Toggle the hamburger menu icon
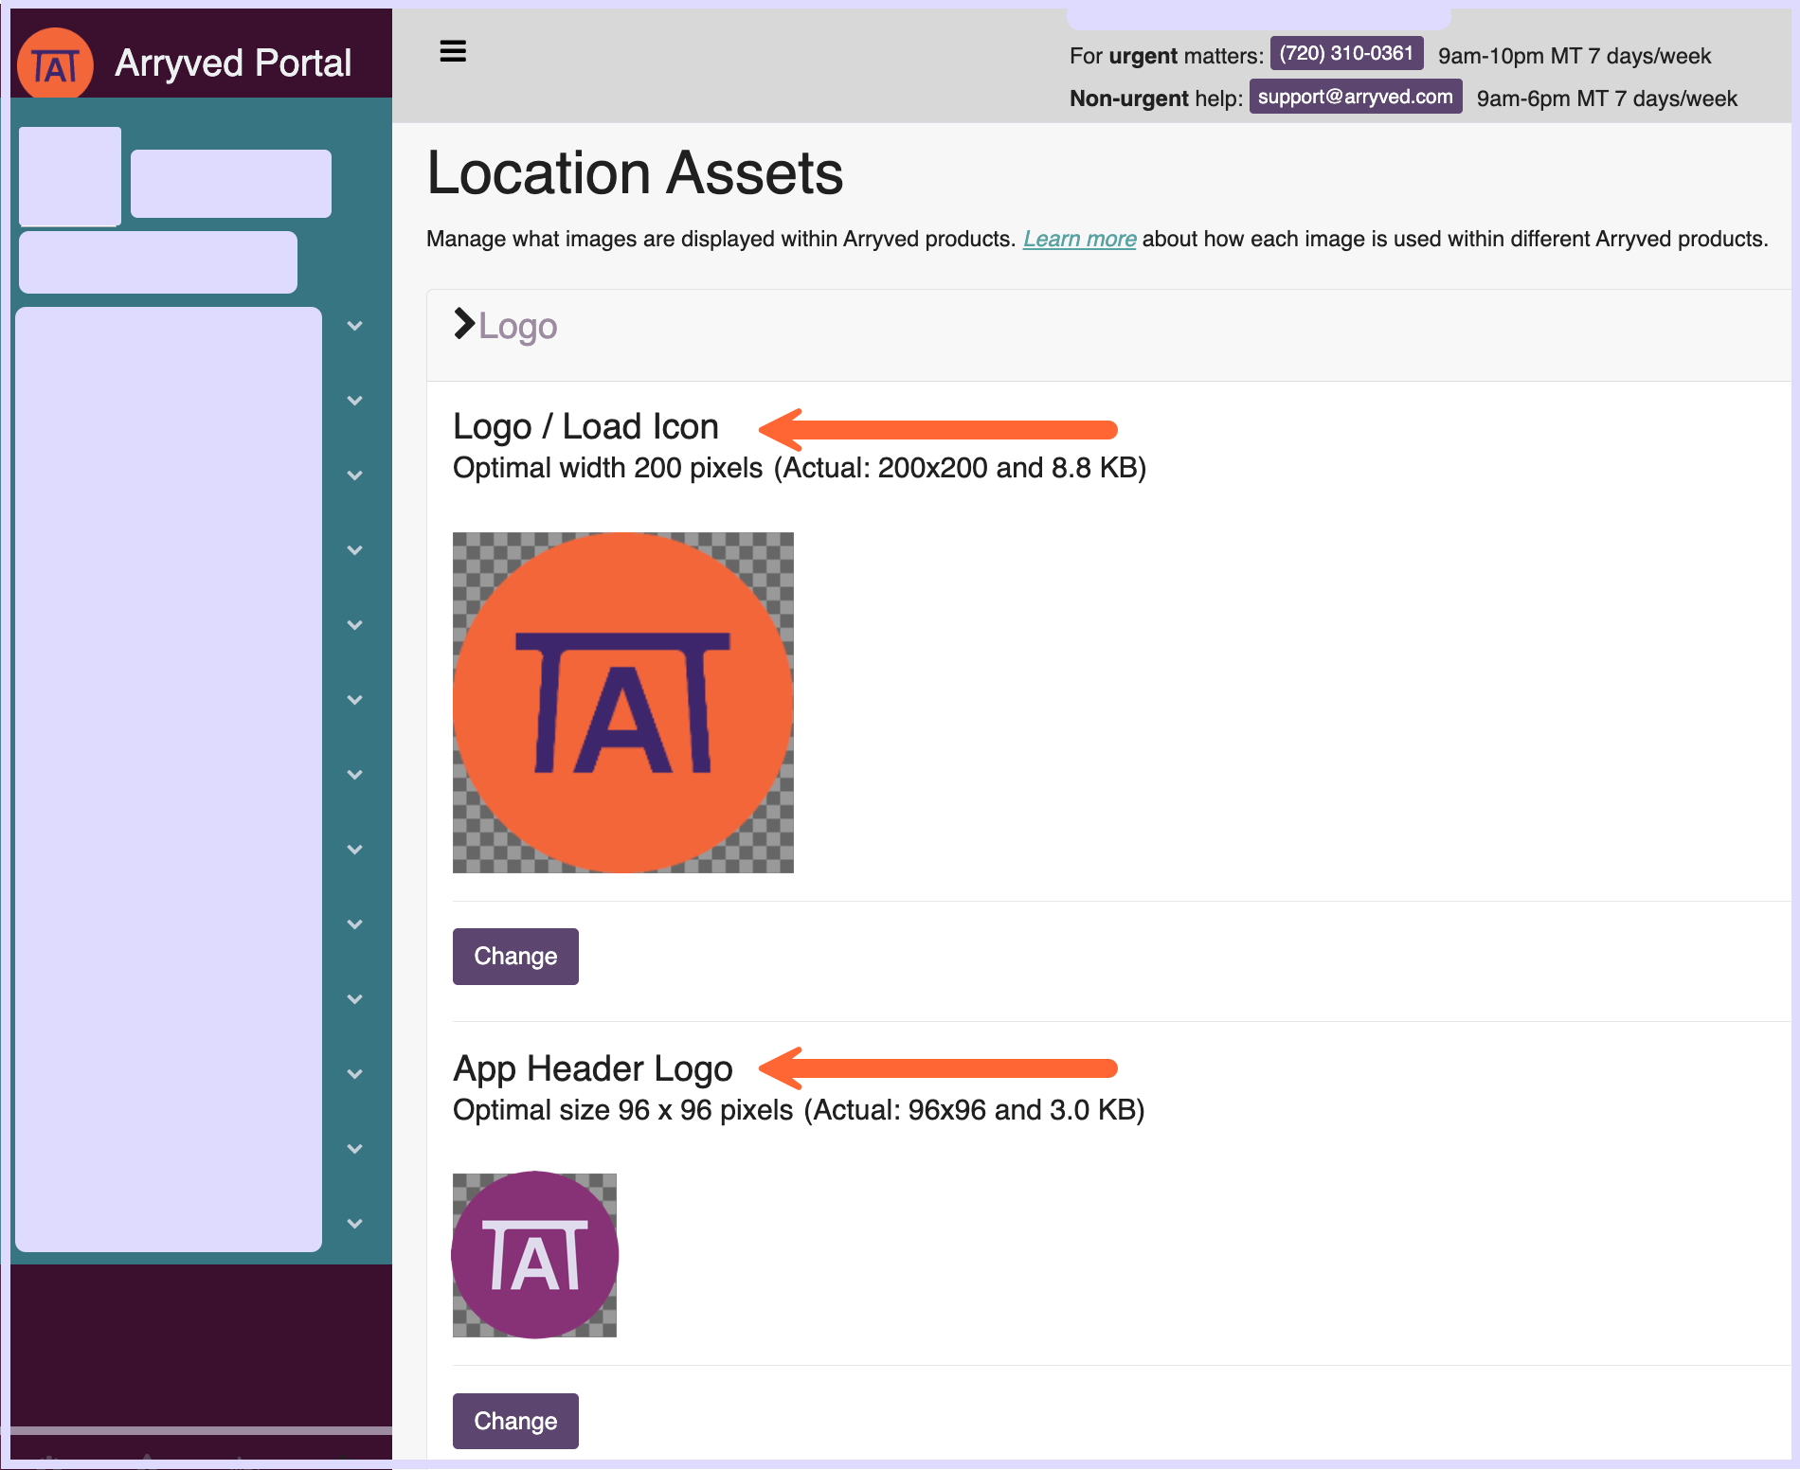Viewport: 1800px width, 1470px height. tap(453, 52)
